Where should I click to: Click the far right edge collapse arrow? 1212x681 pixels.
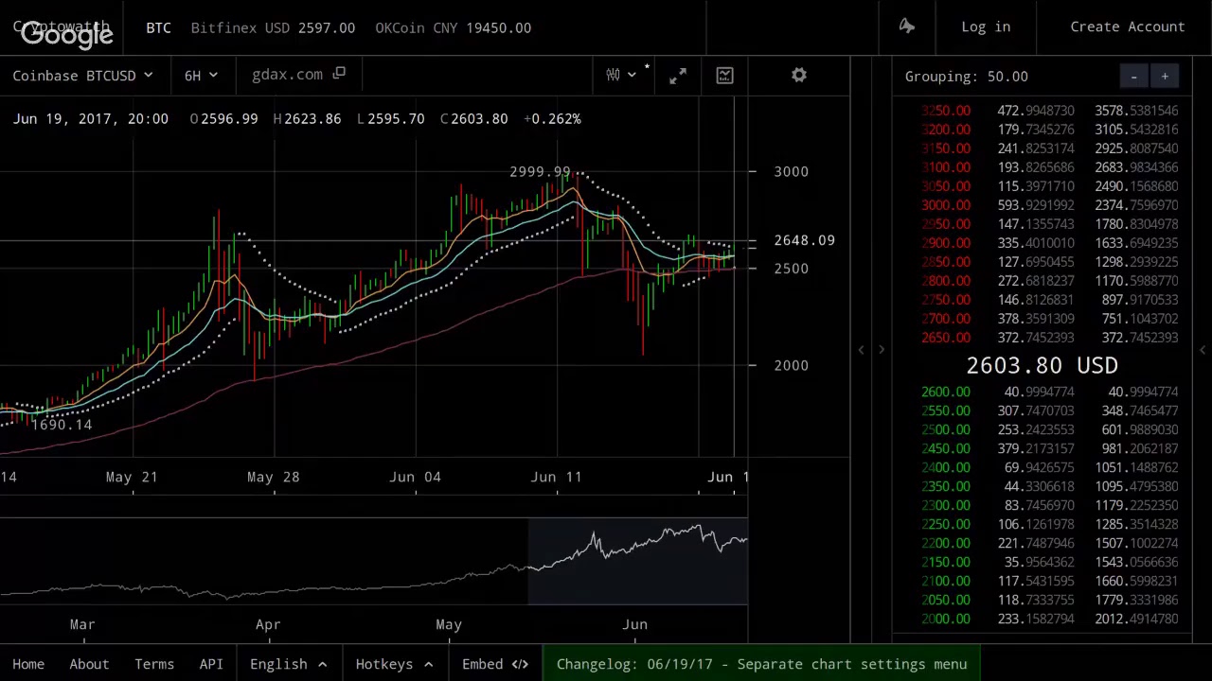pyautogui.click(x=1203, y=350)
